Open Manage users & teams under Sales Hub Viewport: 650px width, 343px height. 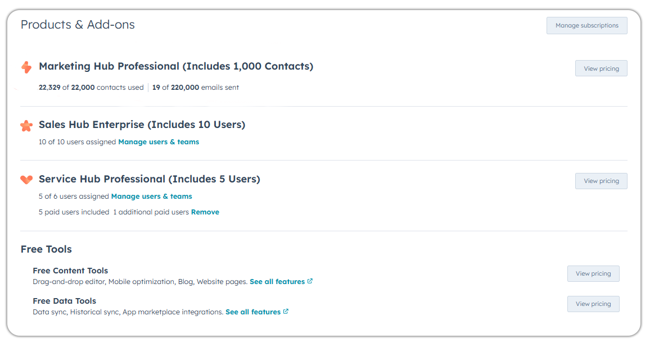[x=159, y=142]
